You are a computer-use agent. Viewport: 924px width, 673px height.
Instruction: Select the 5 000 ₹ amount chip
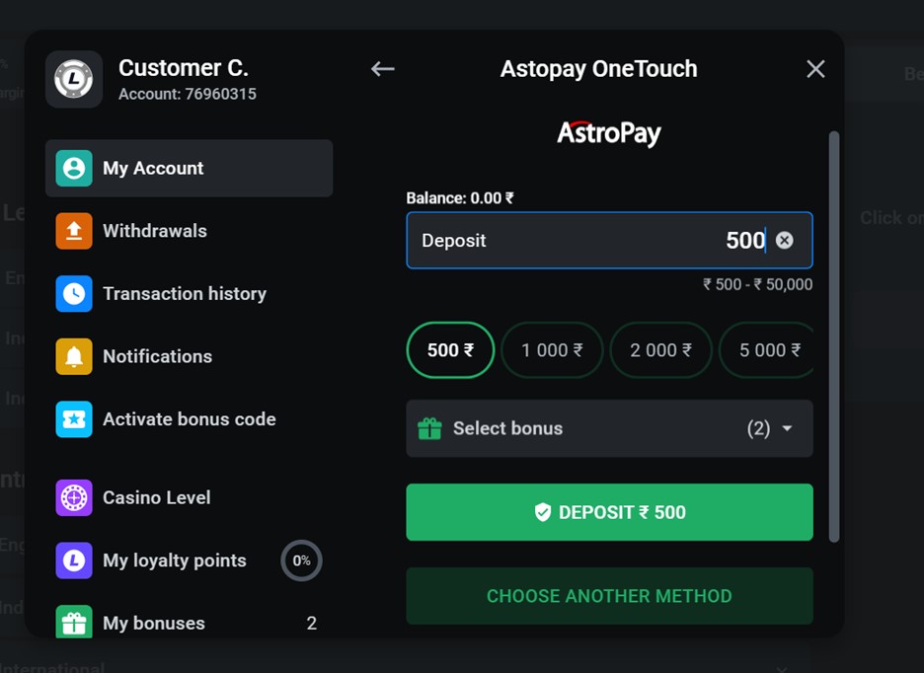click(x=768, y=350)
